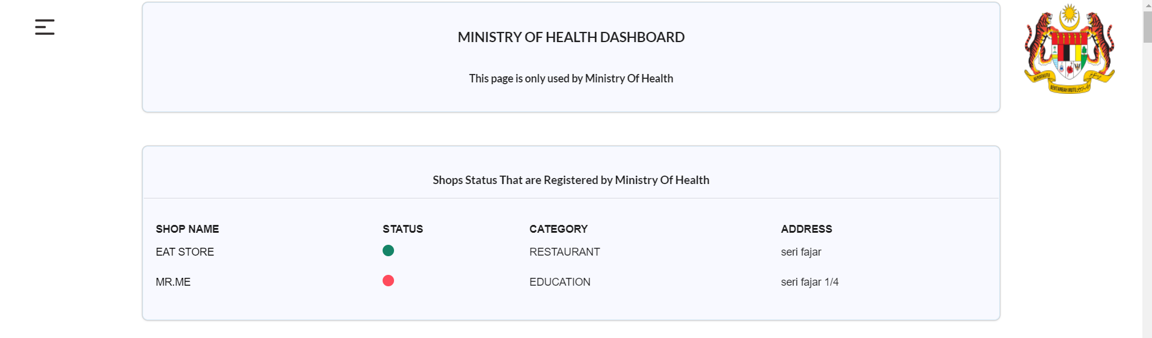The image size is (1152, 338).
Task: Click the vertical scrollbar thumb
Action: pos(1147,26)
